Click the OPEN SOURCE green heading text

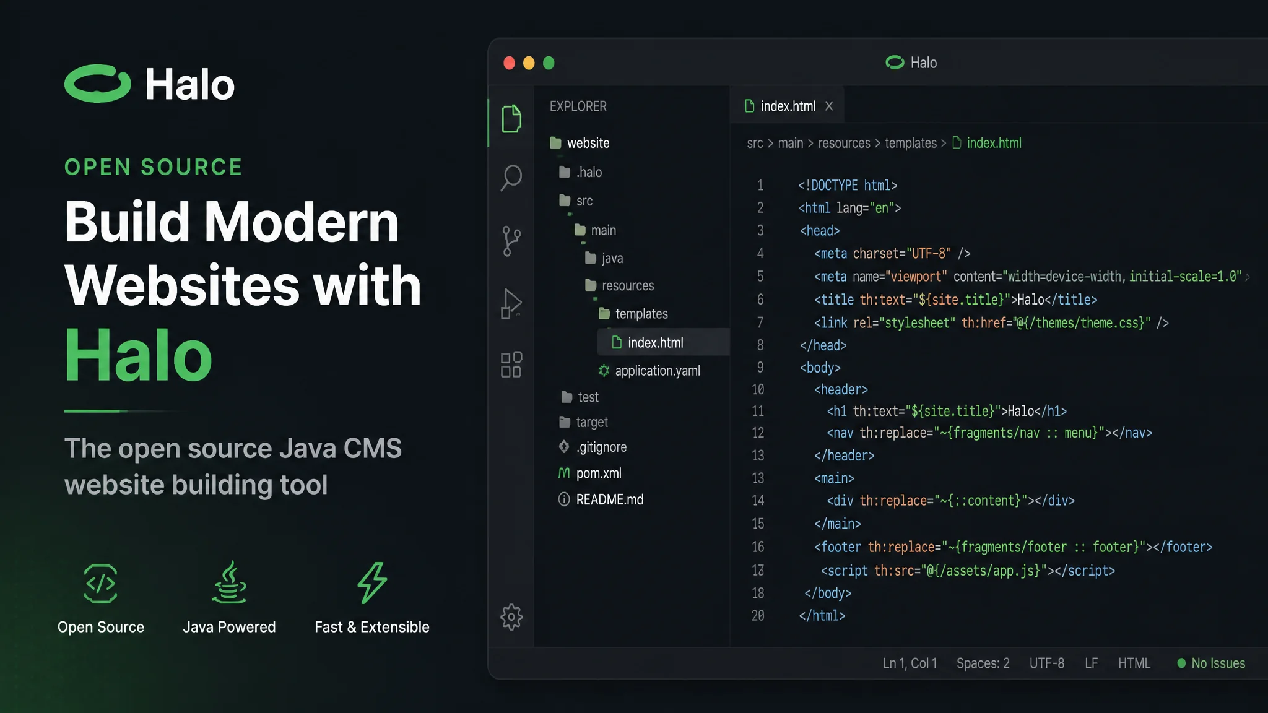pos(154,167)
